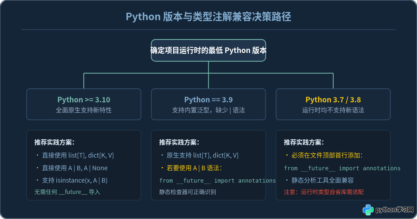Viewport: 417px width, 219px height.
Task: Click the import annotations code in Python 3.7/3.8 card
Action: [x=342, y=168]
